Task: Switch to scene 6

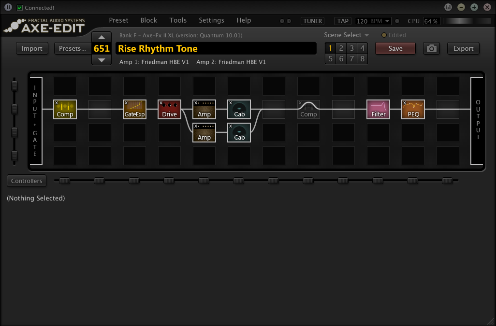Action: click(341, 59)
